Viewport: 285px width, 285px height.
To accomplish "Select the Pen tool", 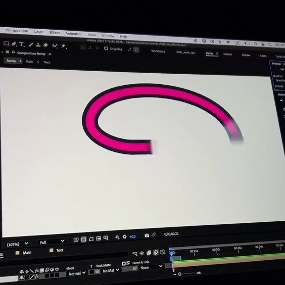I will (x=14, y=44).
